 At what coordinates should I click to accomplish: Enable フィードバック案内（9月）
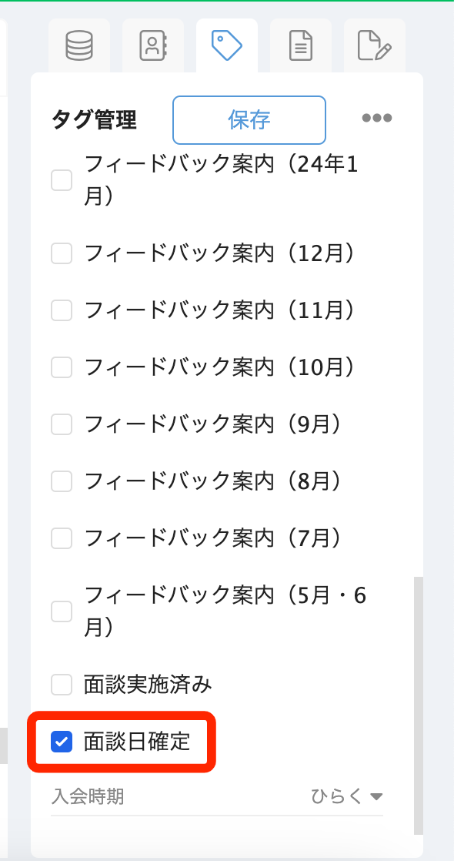(x=61, y=424)
